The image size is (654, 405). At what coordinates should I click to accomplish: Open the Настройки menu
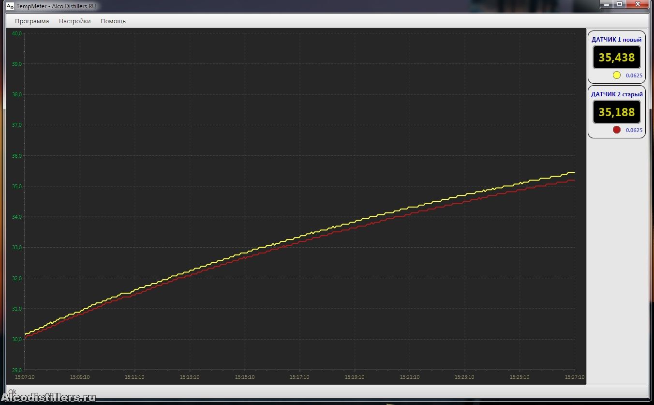click(x=74, y=21)
